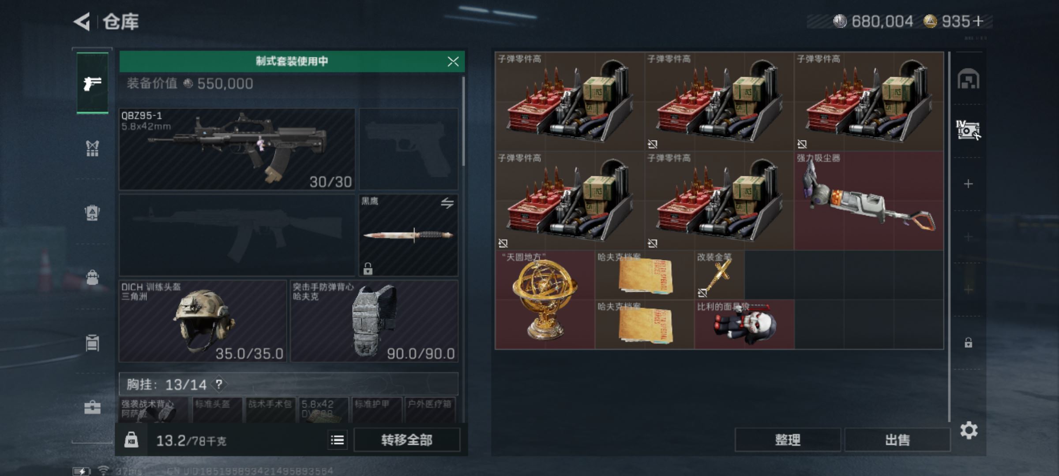Image resolution: width=1059 pixels, height=476 pixels.
Task: Click the 整理 sort button
Action: point(788,440)
